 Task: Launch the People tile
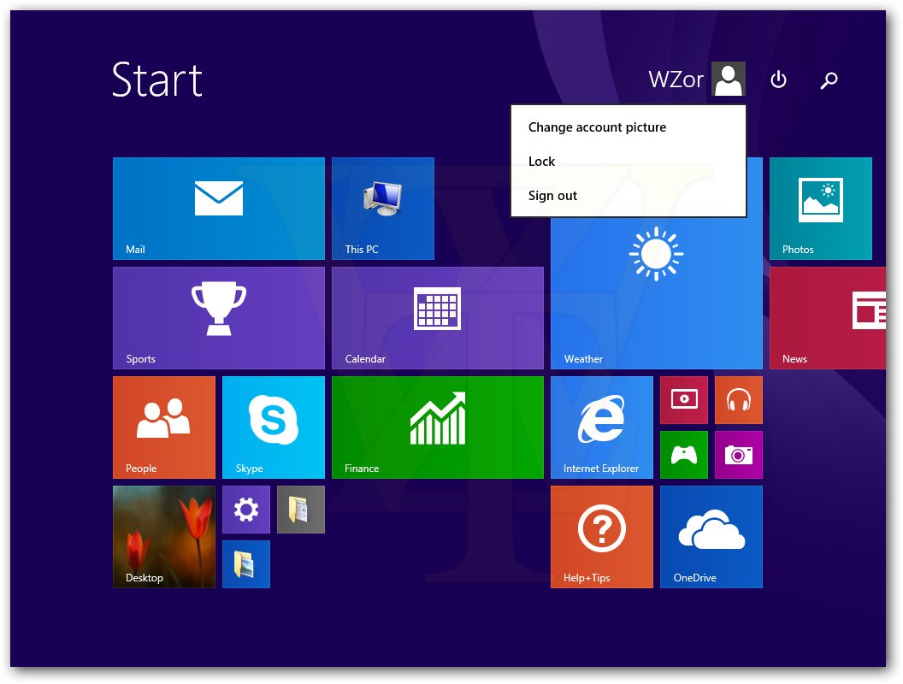tap(164, 427)
